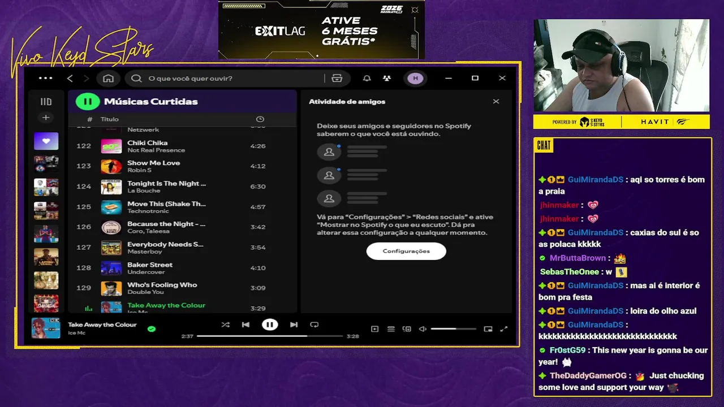Screen dimensions: 724x407
Task: Click GuiMirandaDS name in first chat message
Action: 596,180
